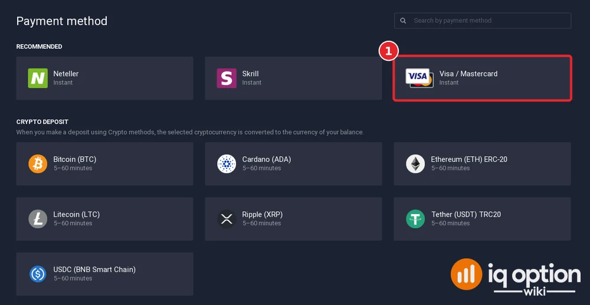Click '5–60 minutes' under Bitcoin (BTC)
Screen dimensions: 590x305
(x=73, y=168)
